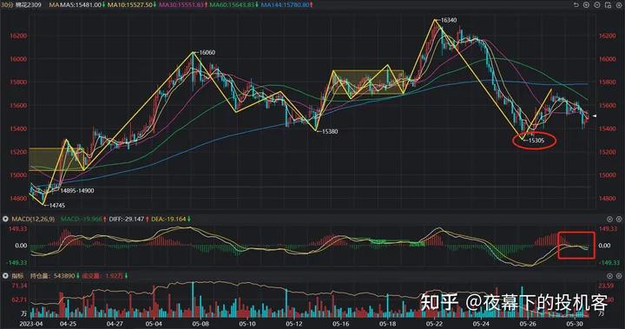Zoom out chart with the minus circle icon
Image resolution: width=625 pixels, height=329 pixels.
click(597, 5)
